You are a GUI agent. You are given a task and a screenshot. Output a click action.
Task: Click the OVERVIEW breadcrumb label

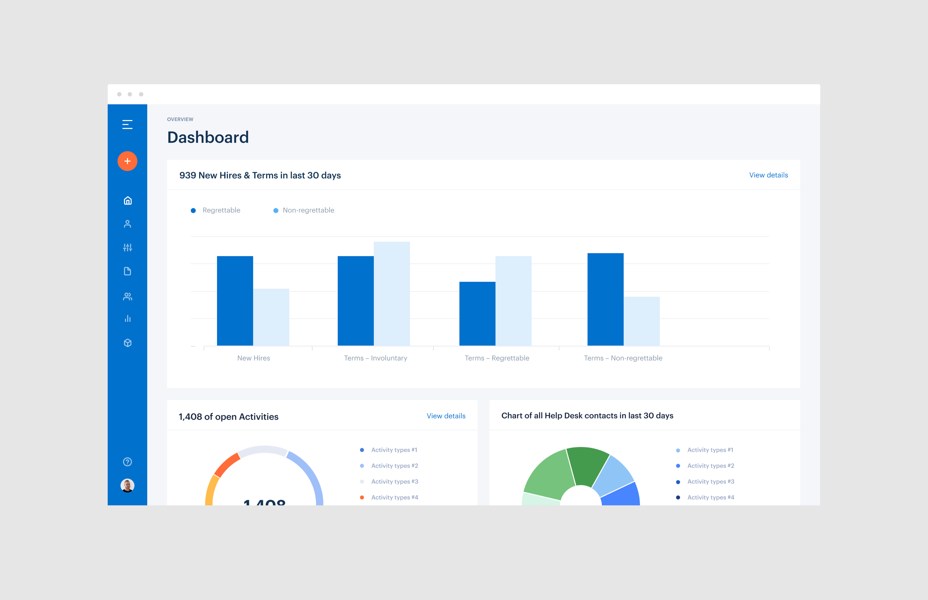[x=180, y=119]
